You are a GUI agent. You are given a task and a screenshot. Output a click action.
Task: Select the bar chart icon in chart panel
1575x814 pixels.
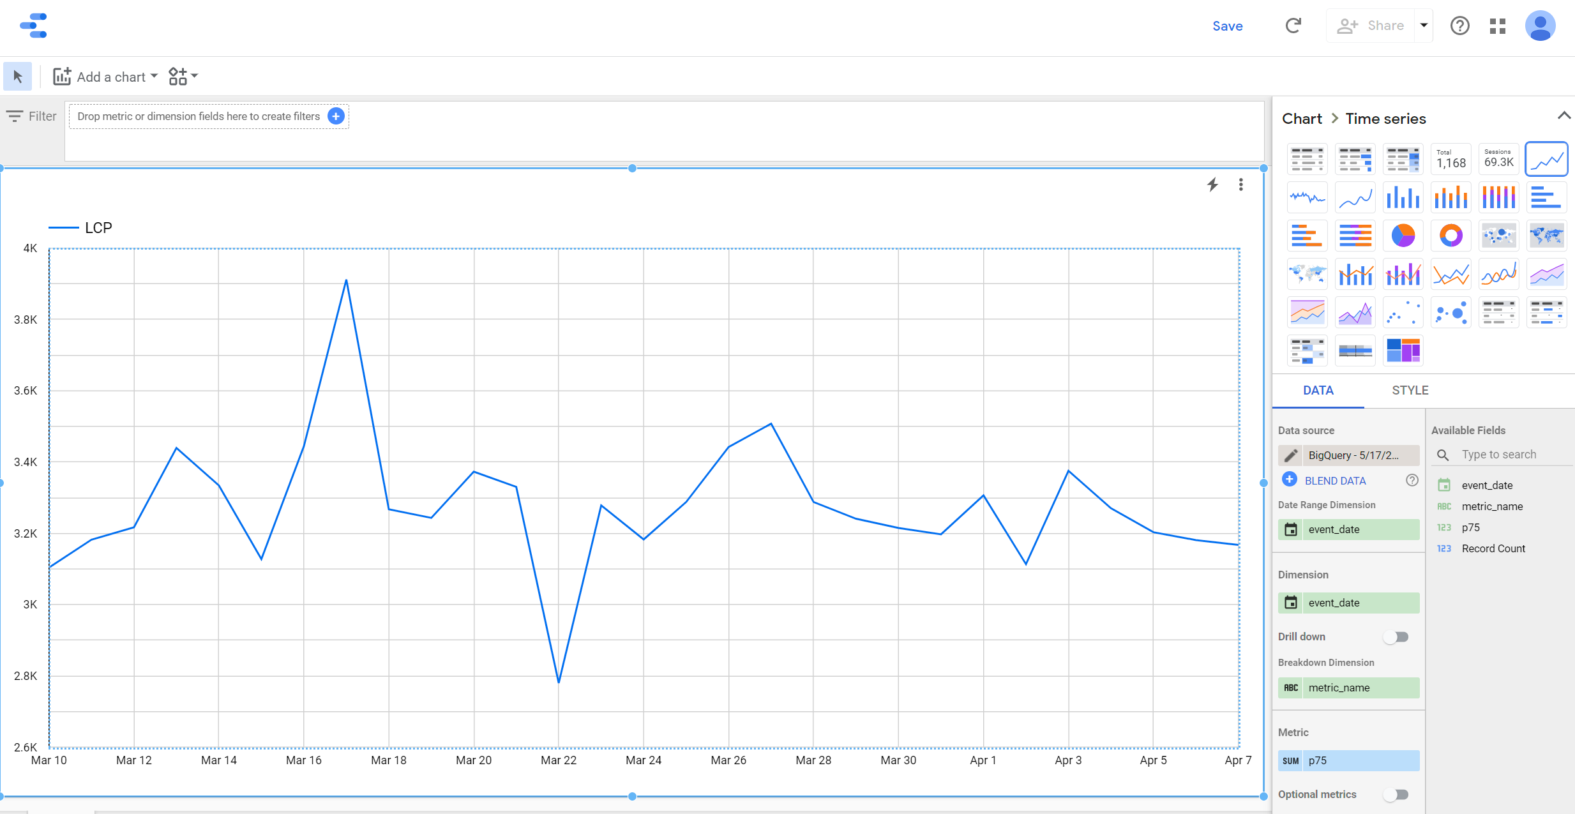tap(1401, 197)
